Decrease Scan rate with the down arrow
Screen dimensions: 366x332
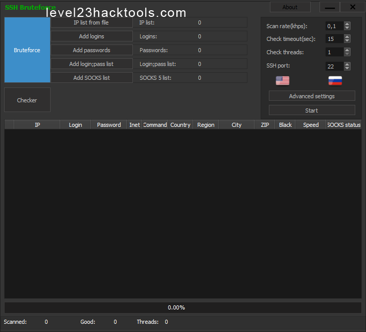347,28
